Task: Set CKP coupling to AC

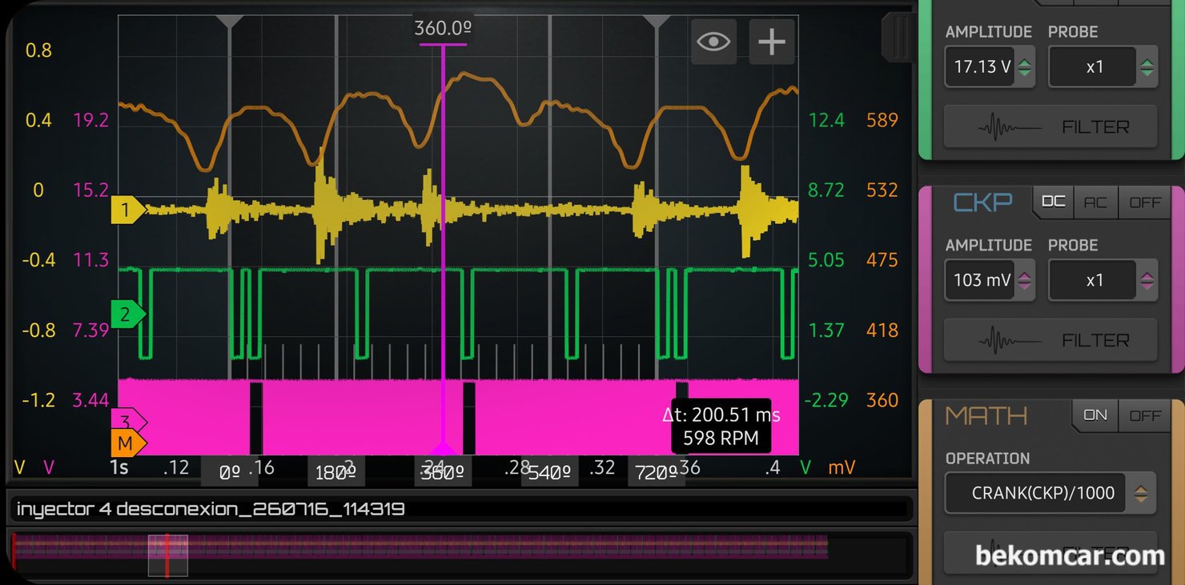Action: 1095,202
